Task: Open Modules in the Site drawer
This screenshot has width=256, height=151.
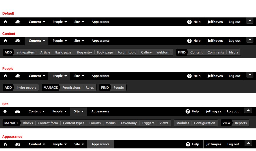Action: pyautogui.click(x=183, y=123)
